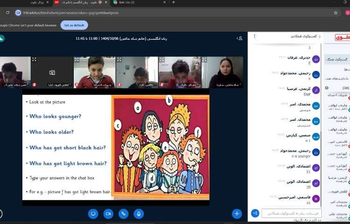
Task: Mute the microphone button
Action: pos(138,213)
